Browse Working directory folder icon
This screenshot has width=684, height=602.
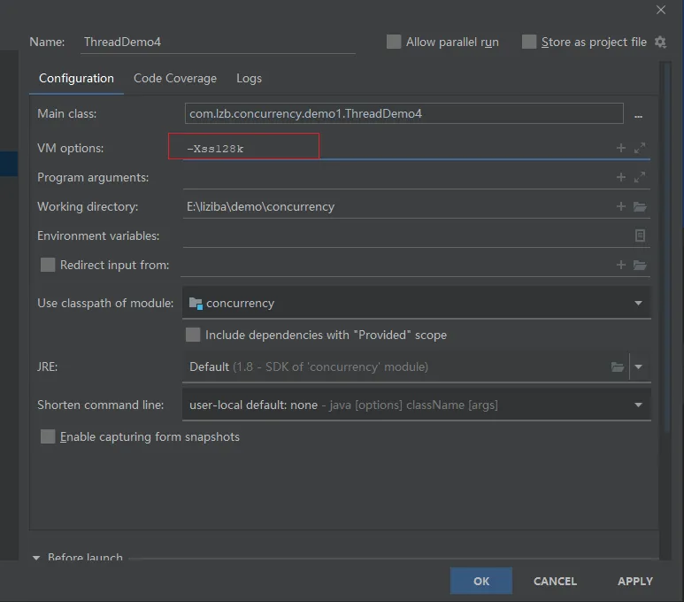pyautogui.click(x=640, y=206)
